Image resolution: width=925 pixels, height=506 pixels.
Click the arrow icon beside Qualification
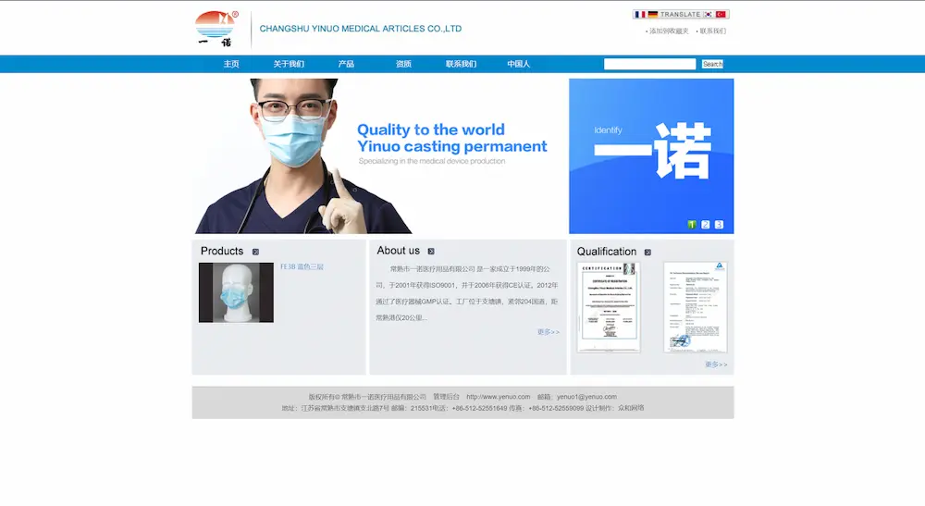point(647,253)
